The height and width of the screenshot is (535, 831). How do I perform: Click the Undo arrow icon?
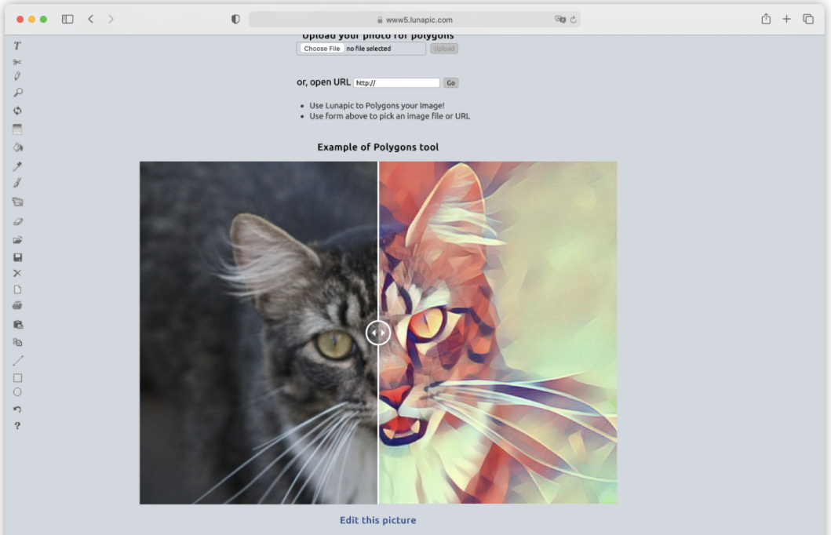[17, 409]
